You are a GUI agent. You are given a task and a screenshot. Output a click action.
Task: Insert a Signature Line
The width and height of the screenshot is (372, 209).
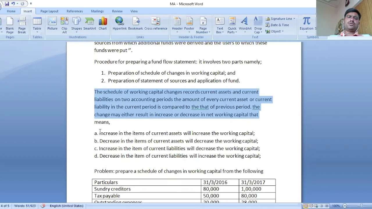click(279, 19)
